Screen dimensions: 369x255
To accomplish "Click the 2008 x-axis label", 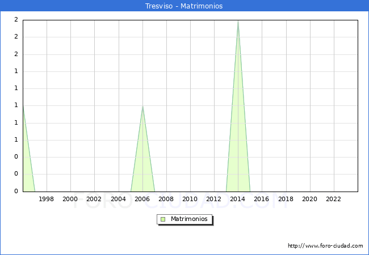I will click(x=166, y=199).
